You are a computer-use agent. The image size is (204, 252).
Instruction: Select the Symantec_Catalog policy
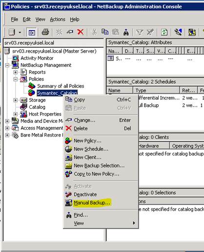click(x=57, y=93)
